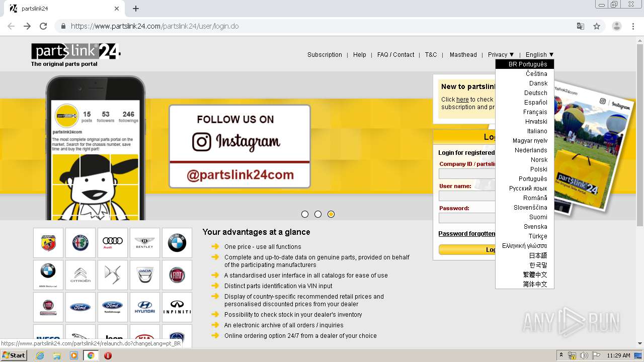644x362 pixels.
Task: Select the Bentley logo tile
Action: (x=145, y=243)
